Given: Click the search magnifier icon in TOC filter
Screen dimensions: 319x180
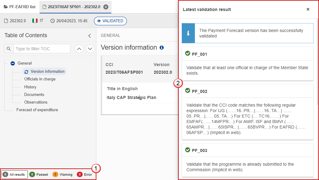Looking at the screenshot, I should click(x=9, y=49).
